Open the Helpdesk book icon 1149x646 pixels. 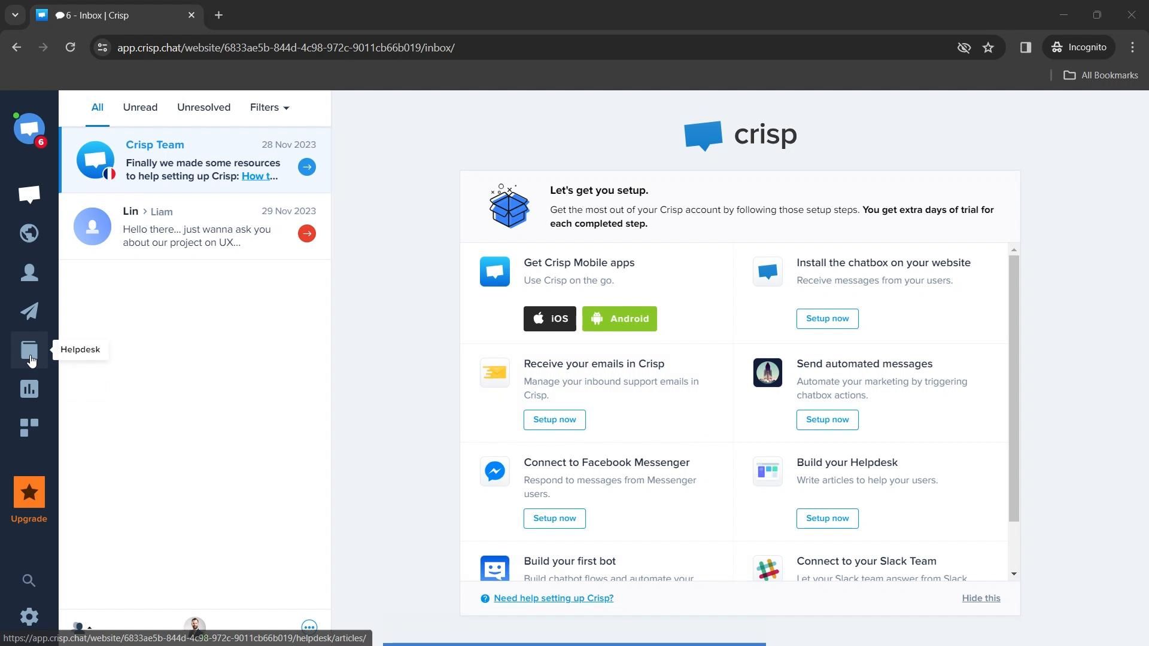[x=29, y=350]
